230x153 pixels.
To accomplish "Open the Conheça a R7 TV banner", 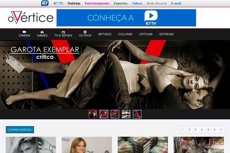I will tap(126, 18).
